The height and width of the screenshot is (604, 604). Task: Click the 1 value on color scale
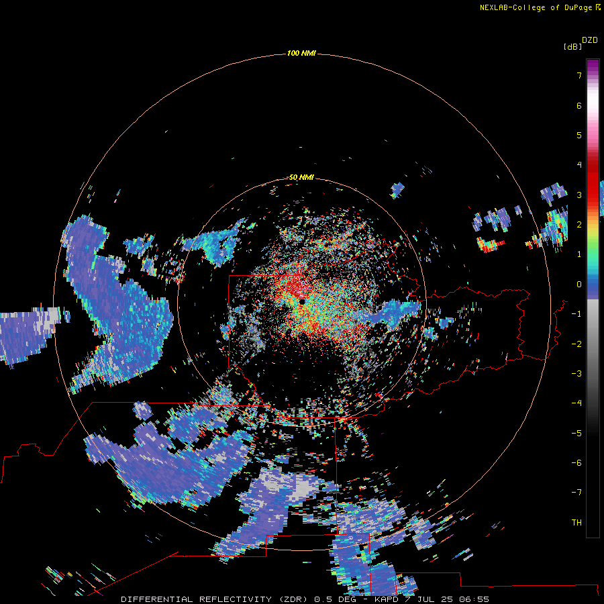coord(579,254)
